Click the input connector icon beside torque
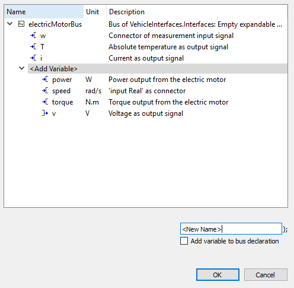This screenshot has width=294, height=288. [45, 102]
